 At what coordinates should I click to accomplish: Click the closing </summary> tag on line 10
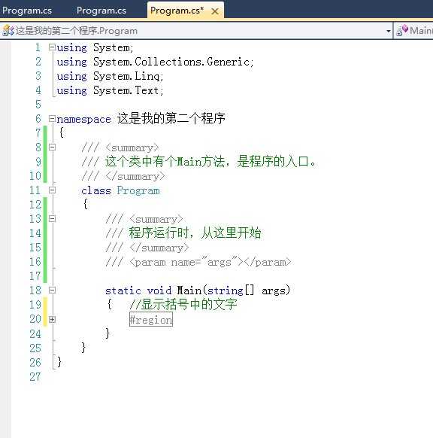coord(135,176)
